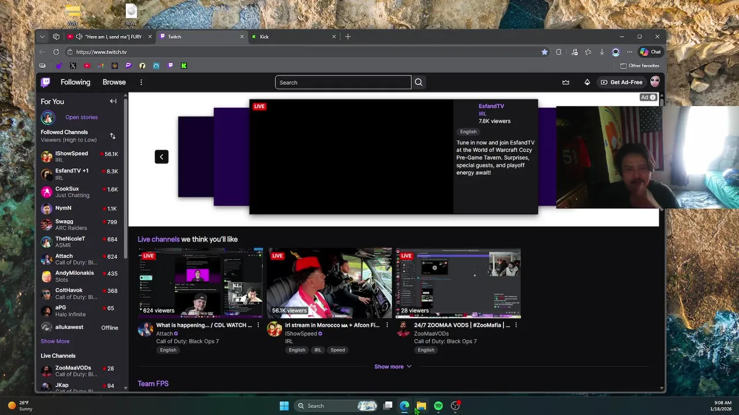Open TheNicoleT channel in sidebar
The height and width of the screenshot is (415, 739).
[80, 242]
